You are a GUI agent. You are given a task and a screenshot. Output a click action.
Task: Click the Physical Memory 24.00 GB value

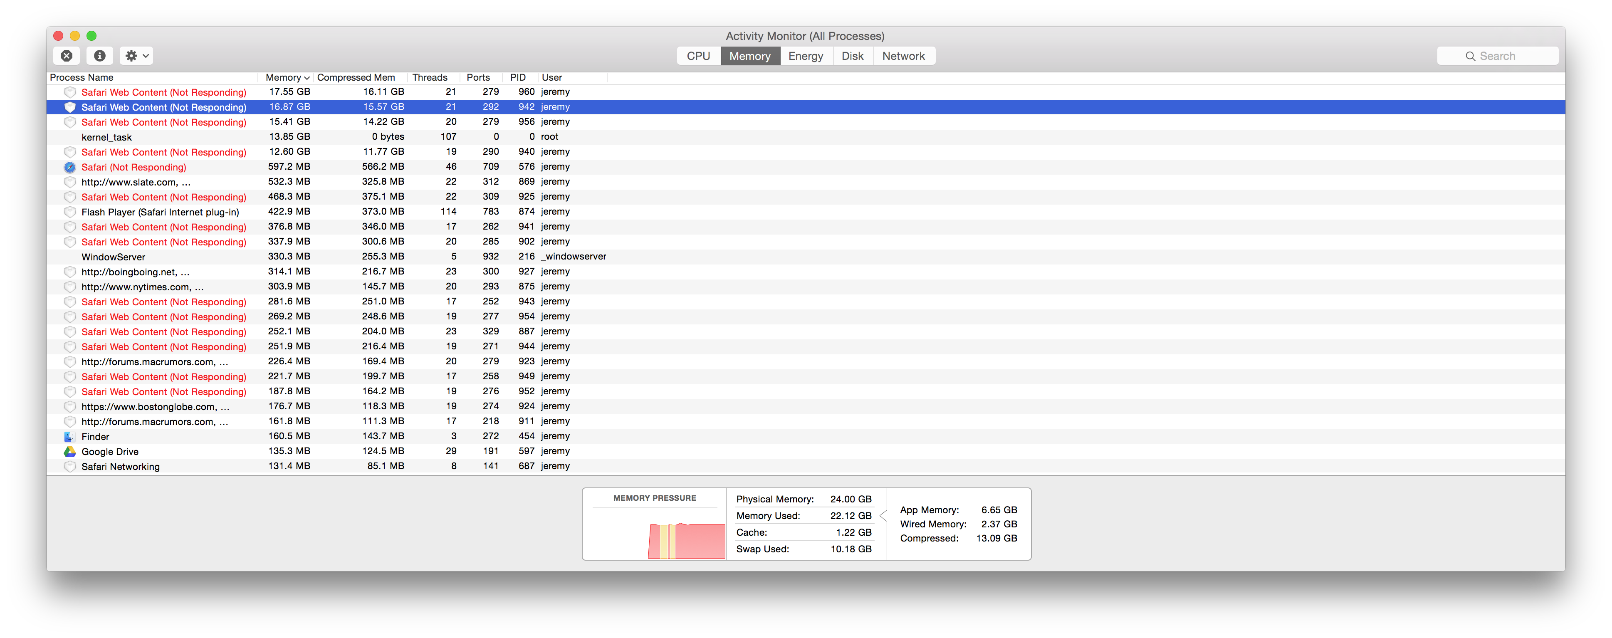coord(851,499)
